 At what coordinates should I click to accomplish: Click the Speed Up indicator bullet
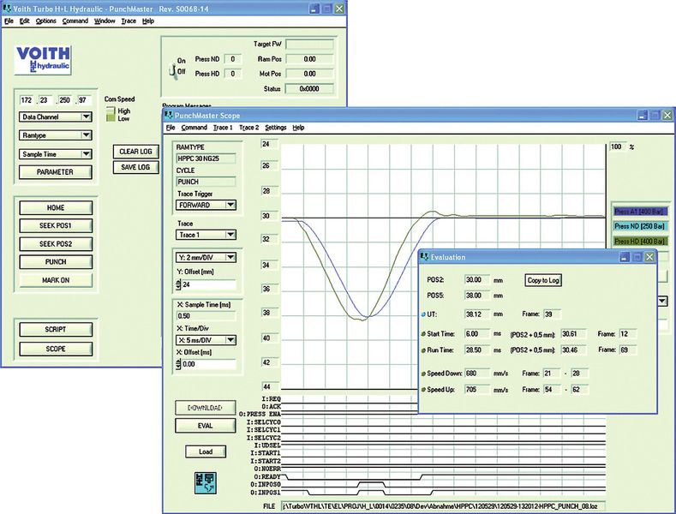point(423,390)
